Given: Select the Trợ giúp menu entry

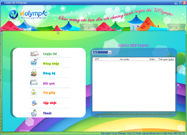Looking at the screenshot, I should 49,93.
